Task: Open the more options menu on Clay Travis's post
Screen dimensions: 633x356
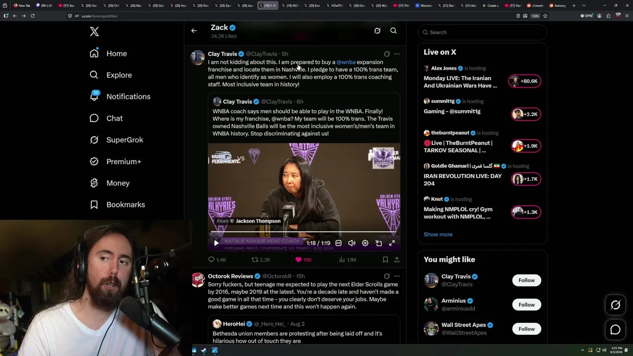Action: pos(397,54)
